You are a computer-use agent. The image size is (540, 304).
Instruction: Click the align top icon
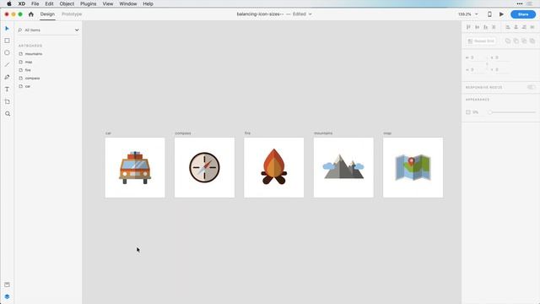468,27
